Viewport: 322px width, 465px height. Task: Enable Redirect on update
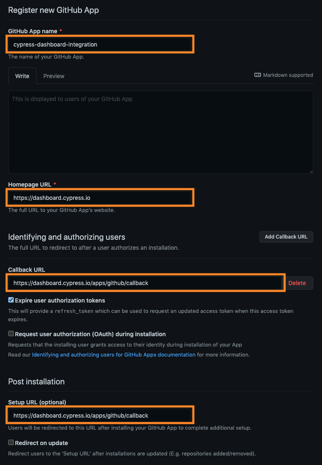click(x=10, y=442)
